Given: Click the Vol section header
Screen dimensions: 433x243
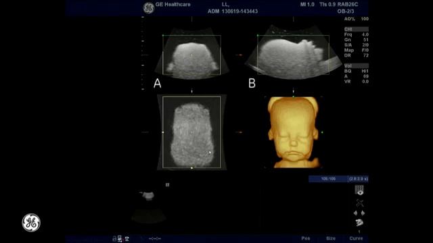Looking at the screenshot, I should pos(357,66).
